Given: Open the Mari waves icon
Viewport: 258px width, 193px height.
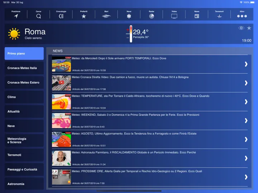Looking at the screenshot, I should [106, 16].
